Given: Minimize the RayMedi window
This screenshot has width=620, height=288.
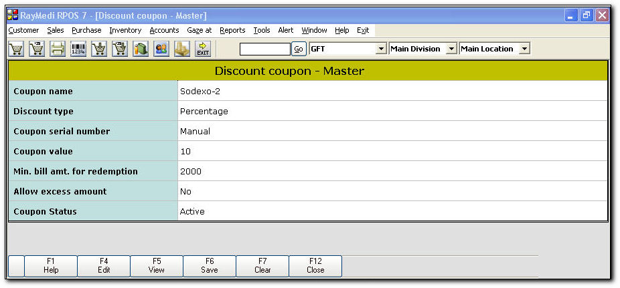Looking at the screenshot, I should (570, 16).
